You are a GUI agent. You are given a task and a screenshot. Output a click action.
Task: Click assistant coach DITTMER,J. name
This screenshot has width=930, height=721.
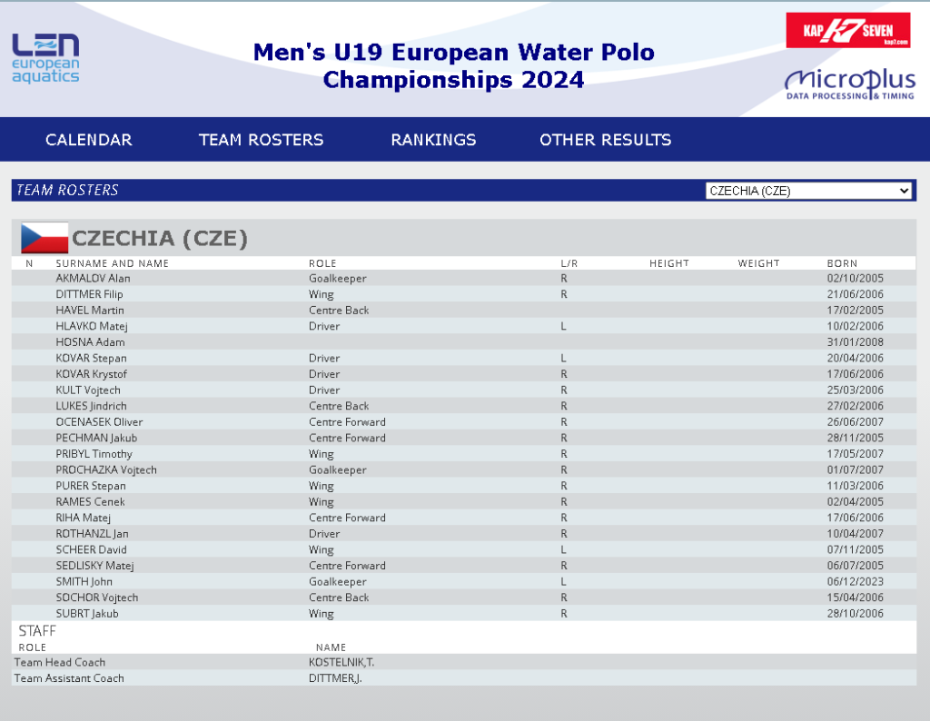coord(335,678)
